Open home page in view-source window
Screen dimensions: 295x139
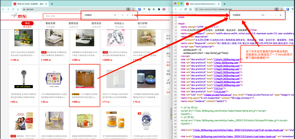(190, 9)
